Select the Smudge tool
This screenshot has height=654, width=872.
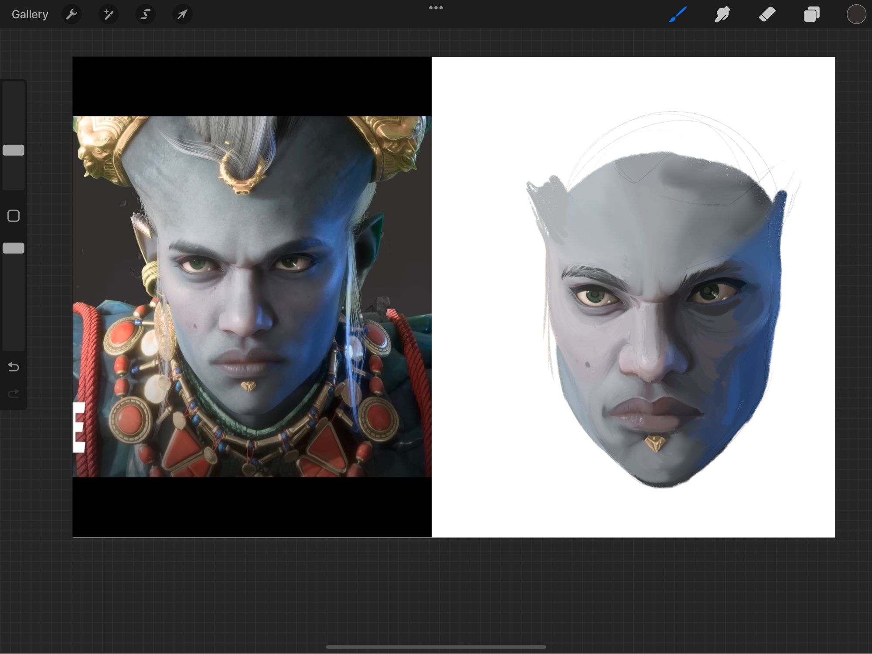pos(722,14)
